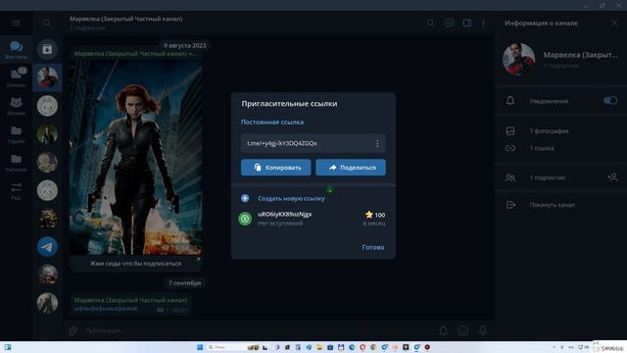The height and width of the screenshot is (353, 627).
Task: Click the 'Постоянная ссылка' heading
Action: [272, 122]
